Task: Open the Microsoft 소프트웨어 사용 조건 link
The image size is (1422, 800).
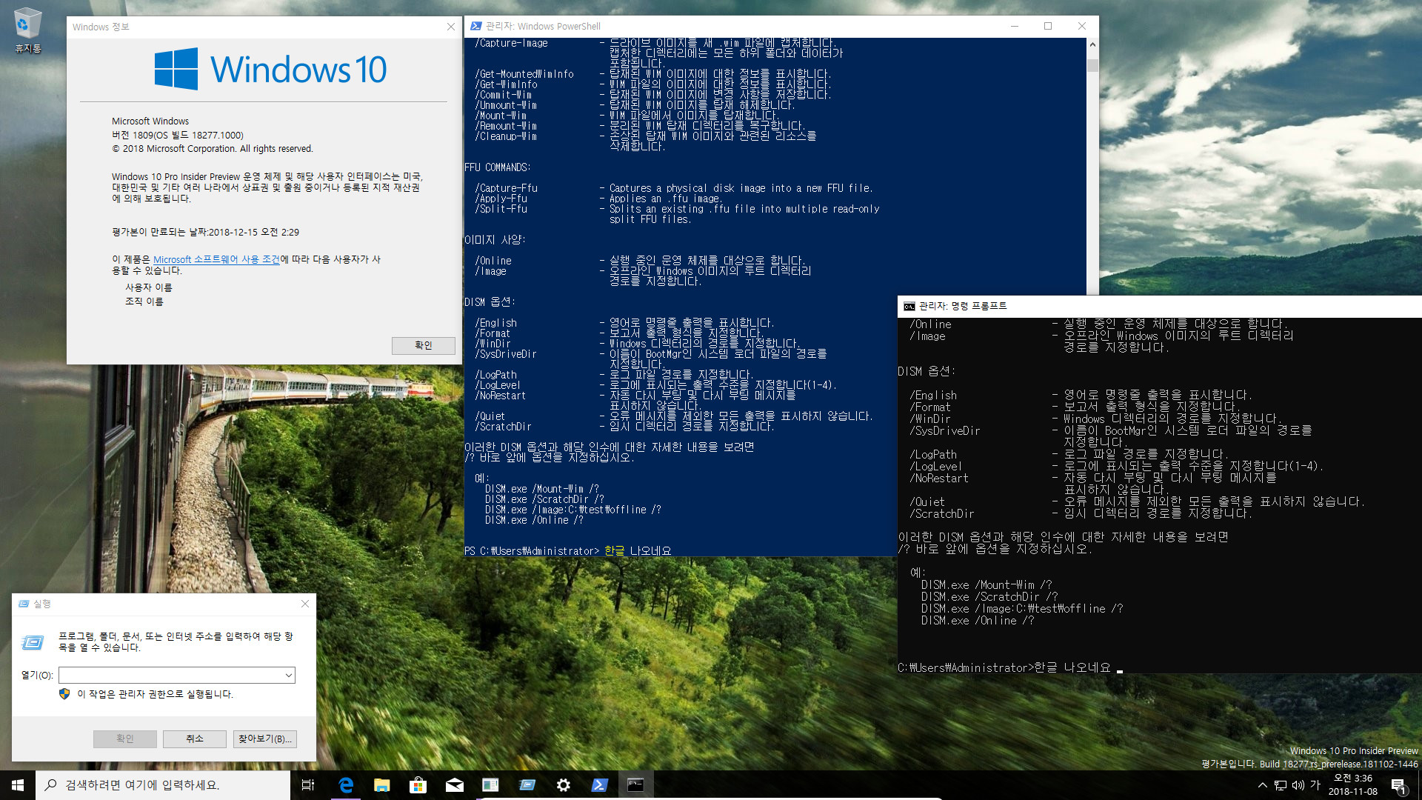Action: (216, 260)
